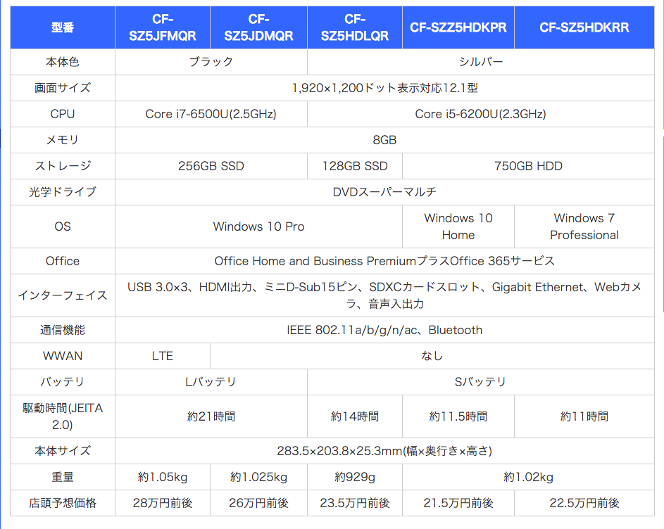Screen dimensions: 664x529
Task: Click the なし WWAN cell
Action: [x=432, y=357]
